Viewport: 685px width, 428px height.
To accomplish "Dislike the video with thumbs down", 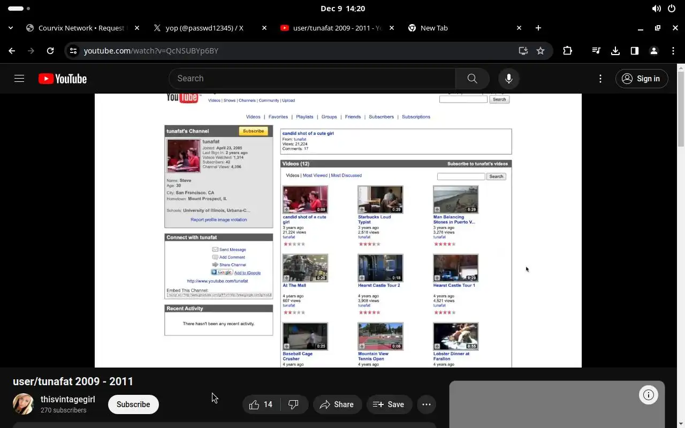I will (x=293, y=404).
